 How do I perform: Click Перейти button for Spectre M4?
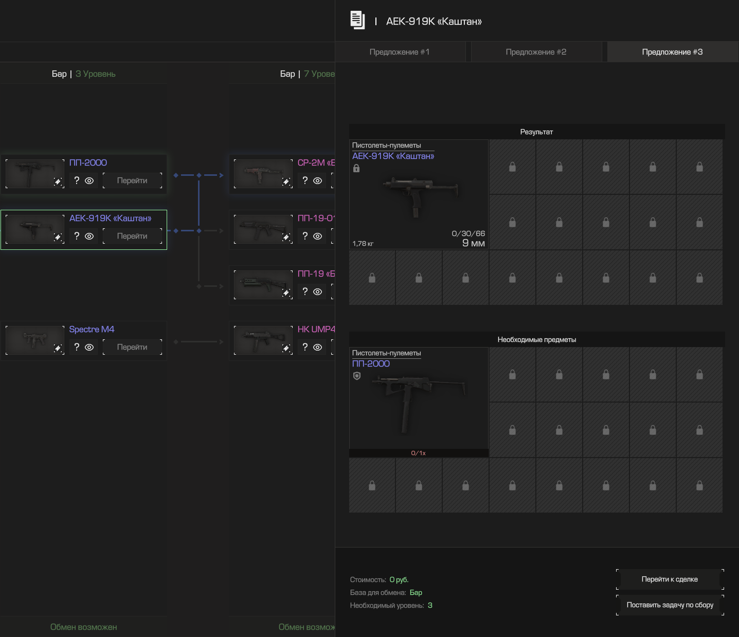pyautogui.click(x=132, y=347)
